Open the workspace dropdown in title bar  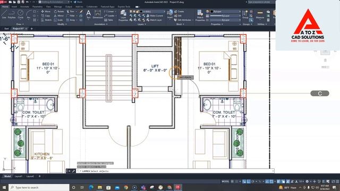click(54, 2)
